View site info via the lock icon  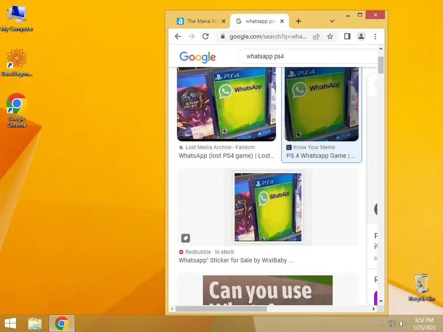pyautogui.click(x=223, y=36)
